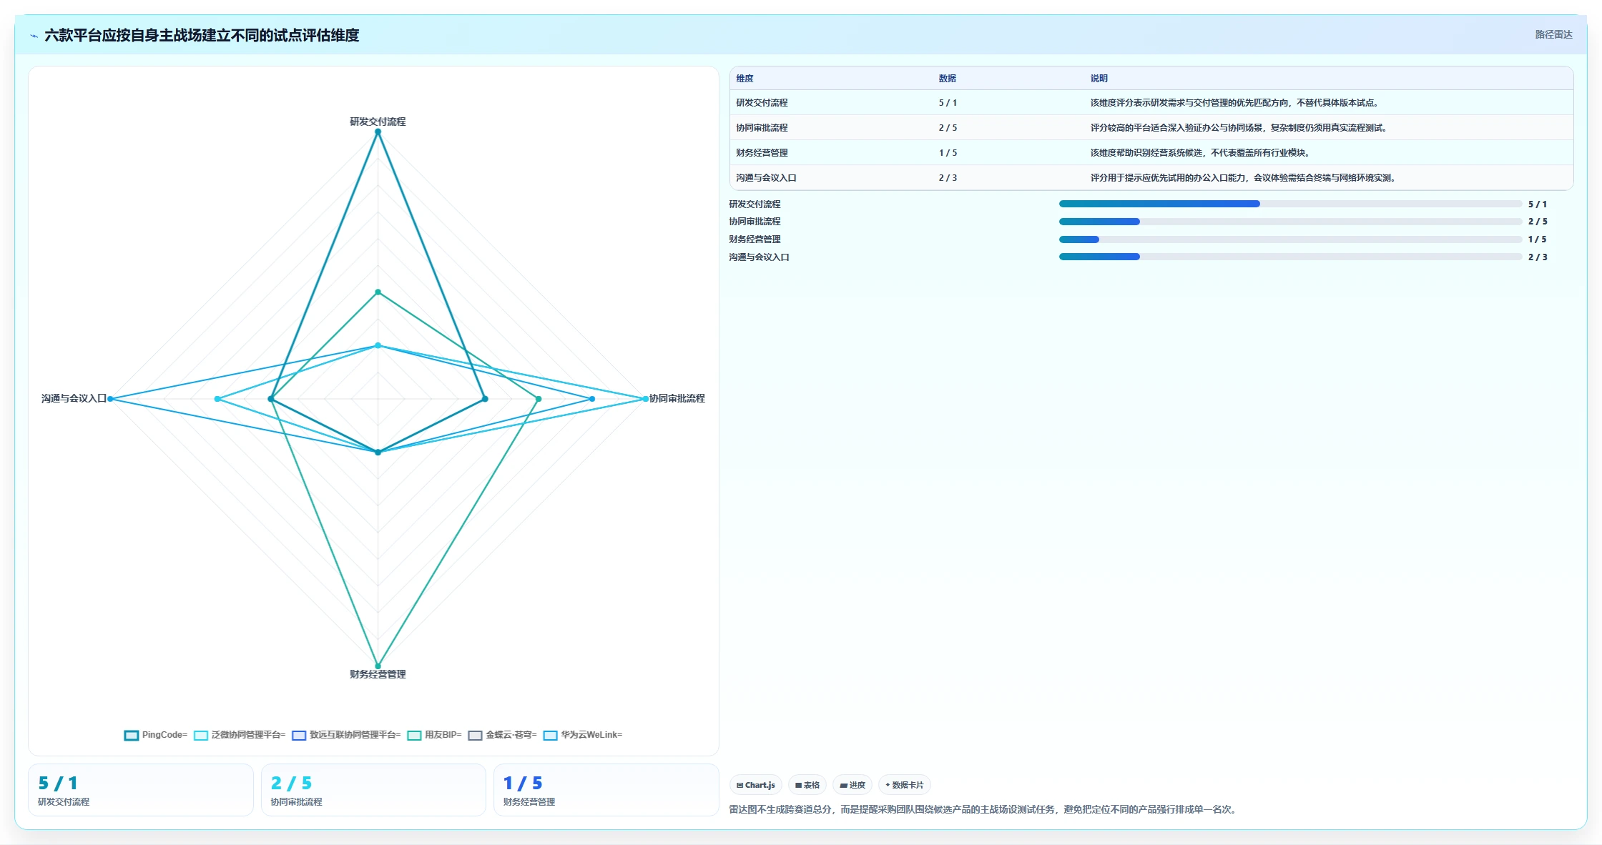
Task: Click the table value 2 / 3
Action: pos(948,178)
